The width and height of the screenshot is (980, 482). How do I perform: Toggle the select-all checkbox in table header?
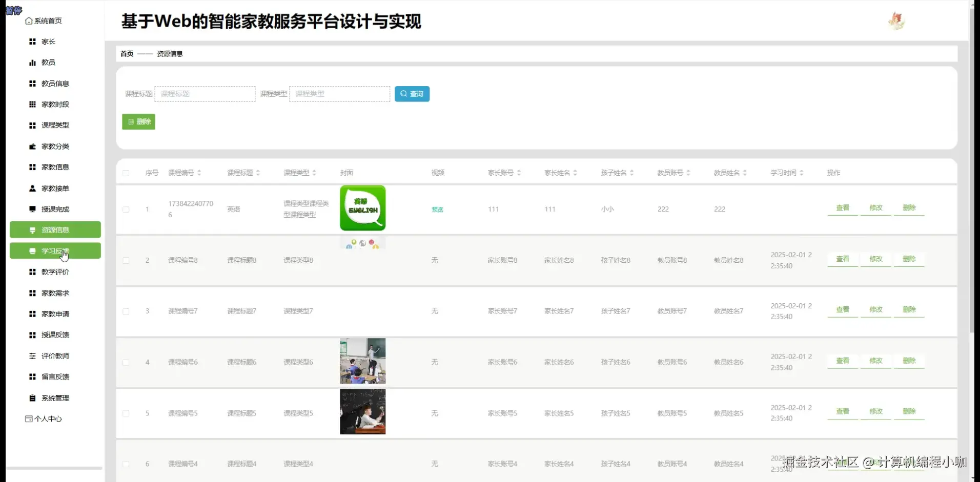pos(126,173)
